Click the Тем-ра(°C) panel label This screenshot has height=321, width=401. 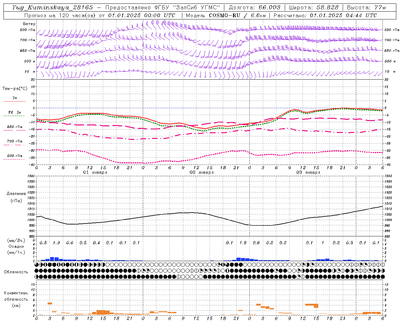tap(15, 88)
